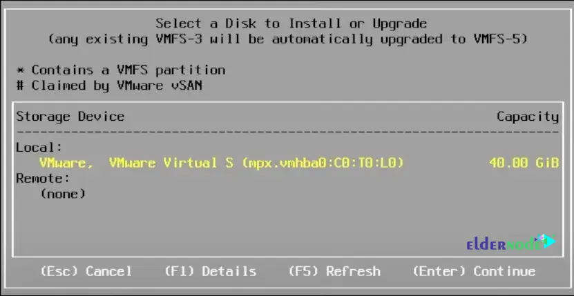Click the Eldernode logo watermark
Image resolution: width=574 pixels, height=296 pixels.
[x=511, y=244]
